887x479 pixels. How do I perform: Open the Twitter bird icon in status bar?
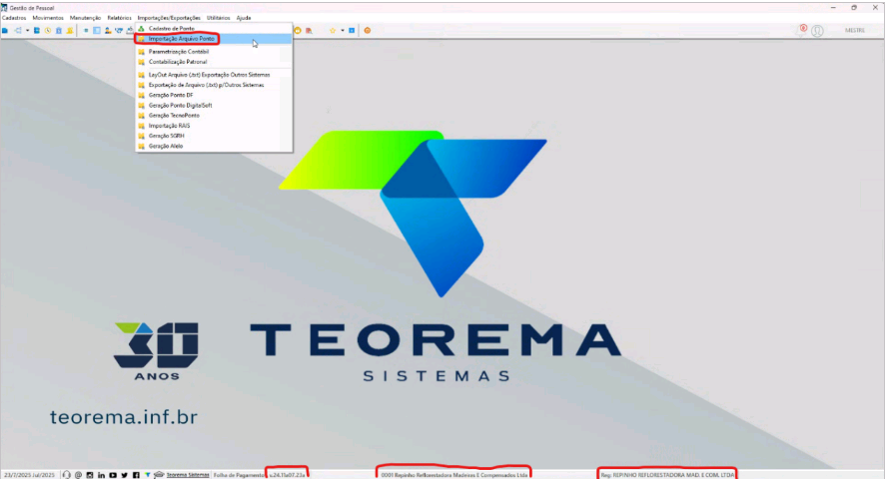125,475
